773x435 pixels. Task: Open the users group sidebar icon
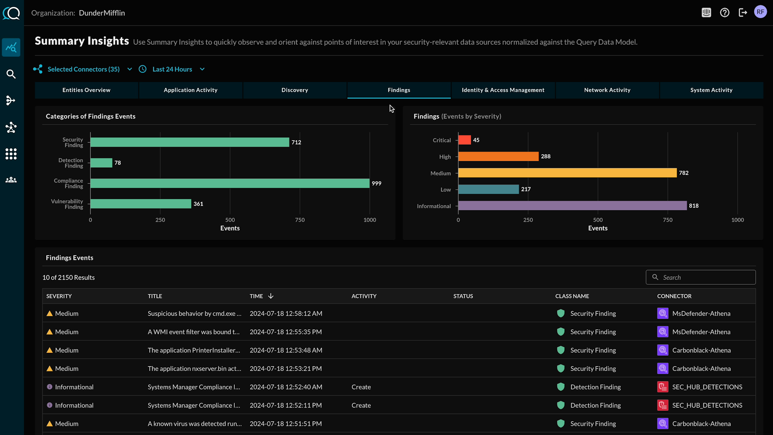pos(11,180)
